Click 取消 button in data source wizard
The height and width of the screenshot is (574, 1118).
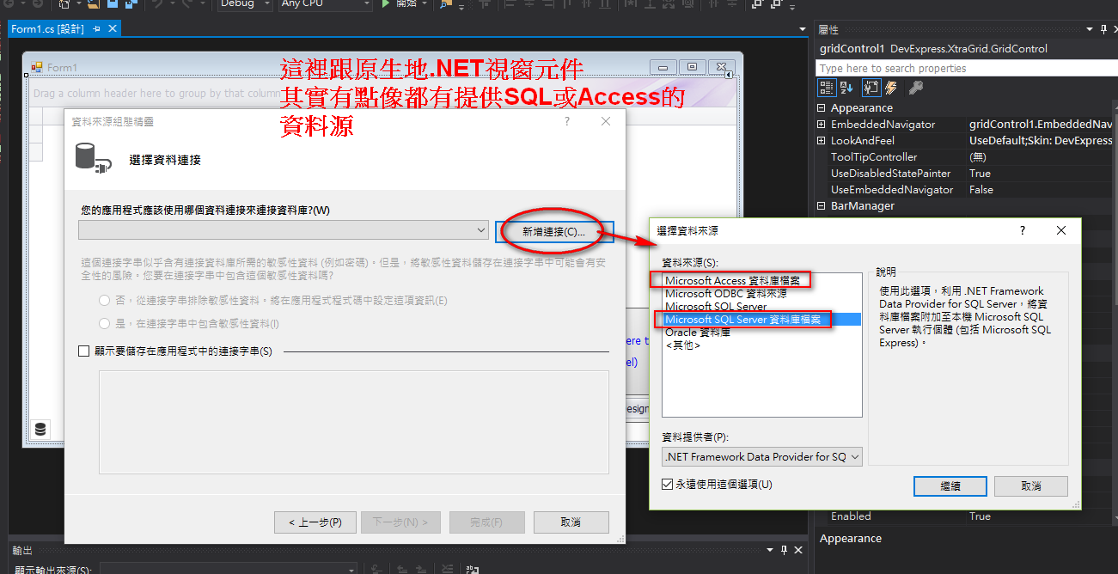coord(571,522)
